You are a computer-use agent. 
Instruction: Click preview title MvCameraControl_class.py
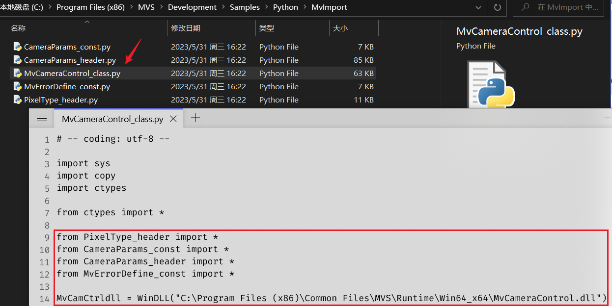coord(519,31)
